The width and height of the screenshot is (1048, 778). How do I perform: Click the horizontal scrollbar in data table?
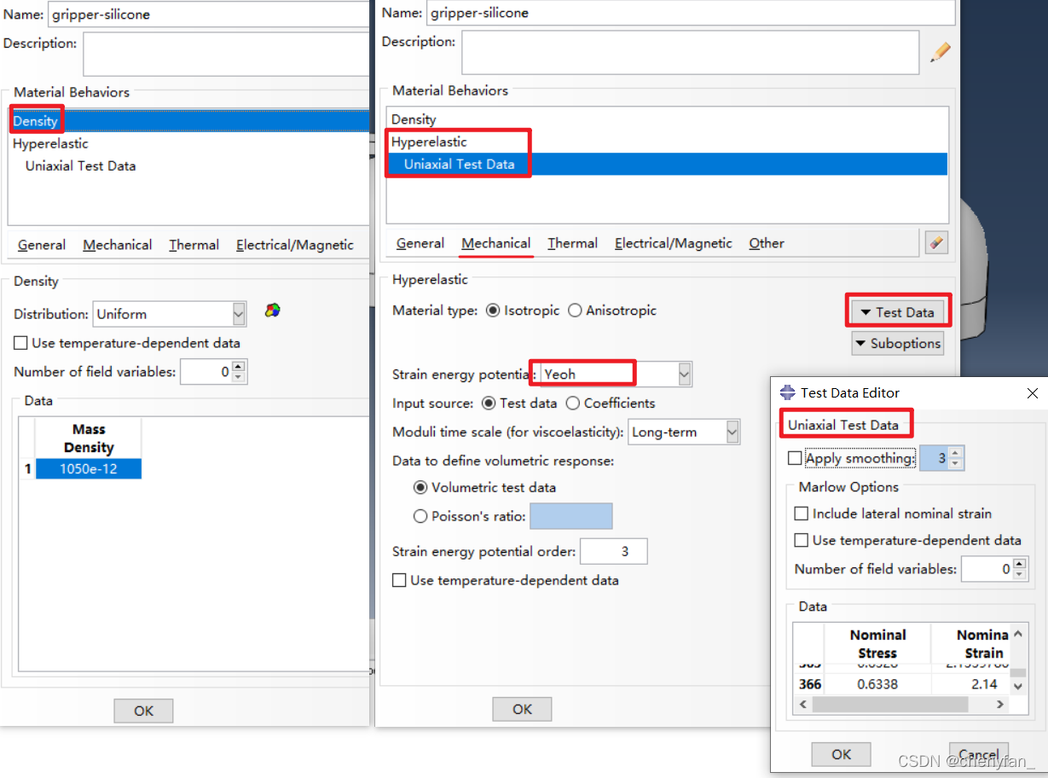click(889, 705)
